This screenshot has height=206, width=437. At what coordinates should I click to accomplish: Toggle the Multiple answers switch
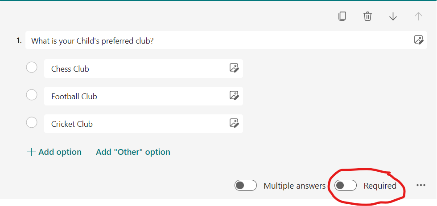[246, 186]
